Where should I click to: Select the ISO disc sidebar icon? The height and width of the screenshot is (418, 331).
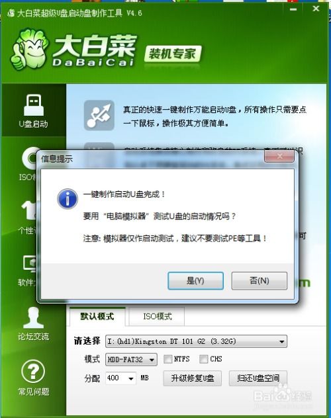[29, 158]
